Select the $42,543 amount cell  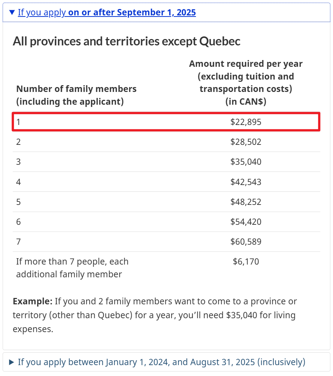246,182
